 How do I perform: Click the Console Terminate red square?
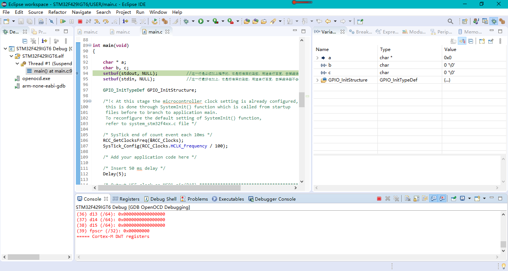click(x=379, y=199)
